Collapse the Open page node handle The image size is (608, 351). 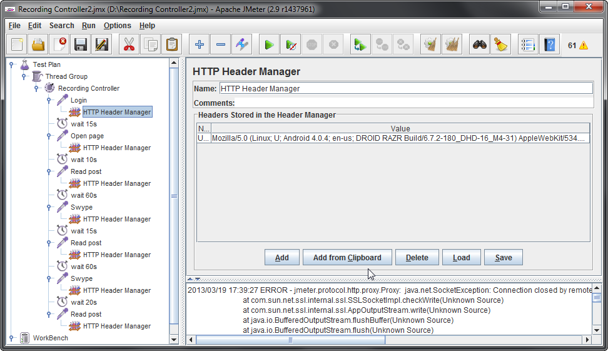point(49,136)
